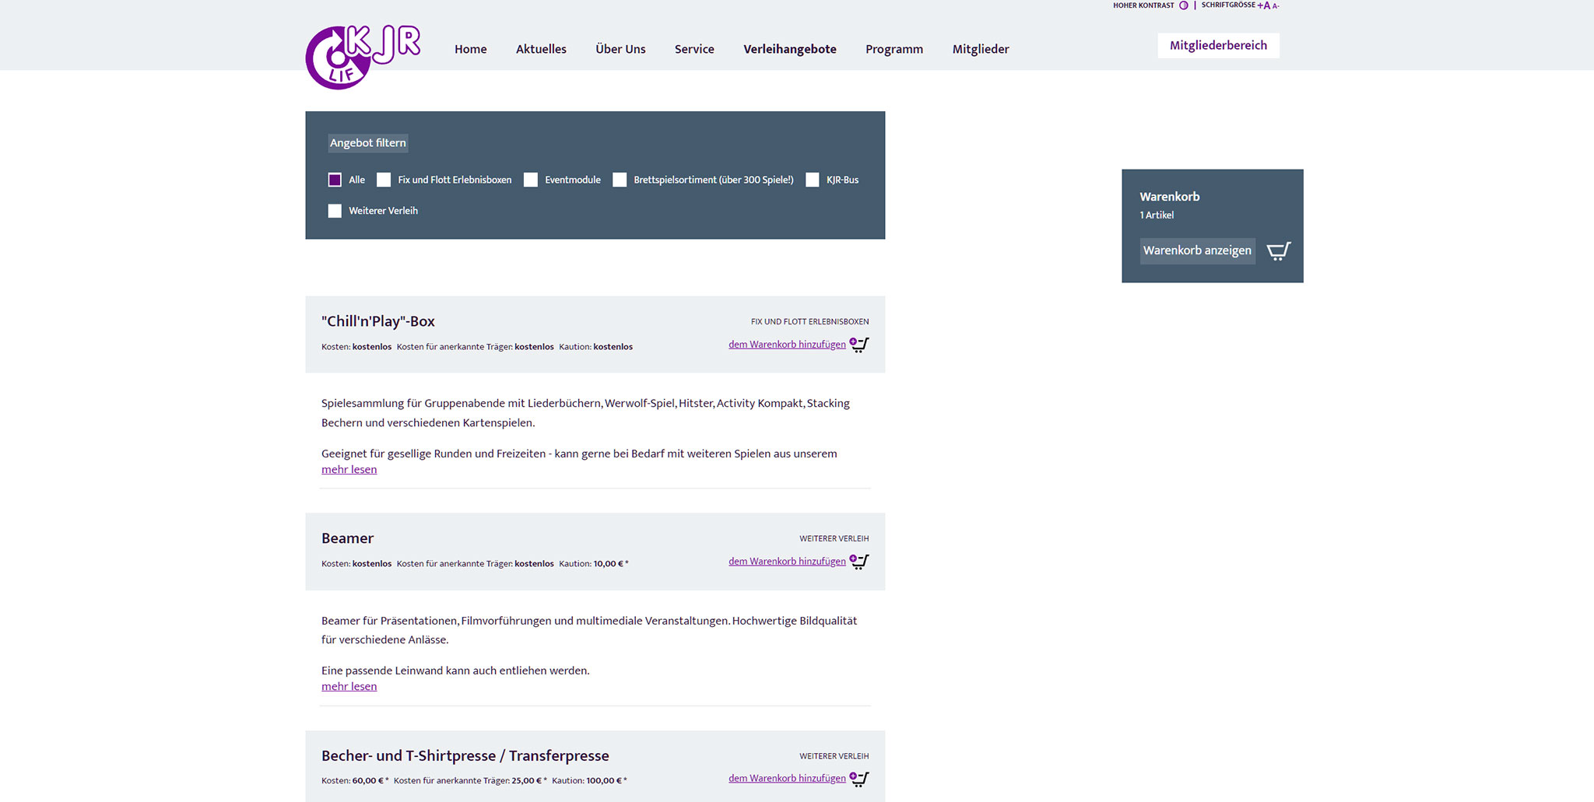Click add-to-cart icon for Chill'n'Play-Box
Viewport: 1594px width, 802px height.
859,345
